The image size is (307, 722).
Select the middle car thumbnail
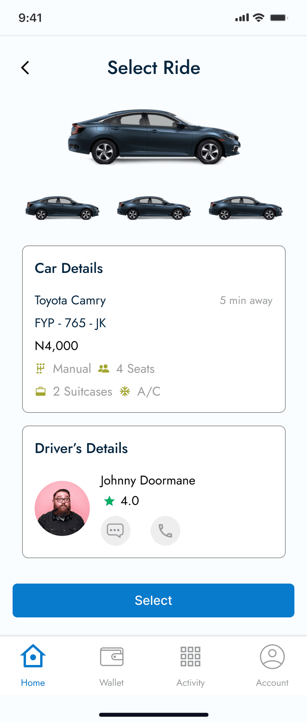coord(154,208)
